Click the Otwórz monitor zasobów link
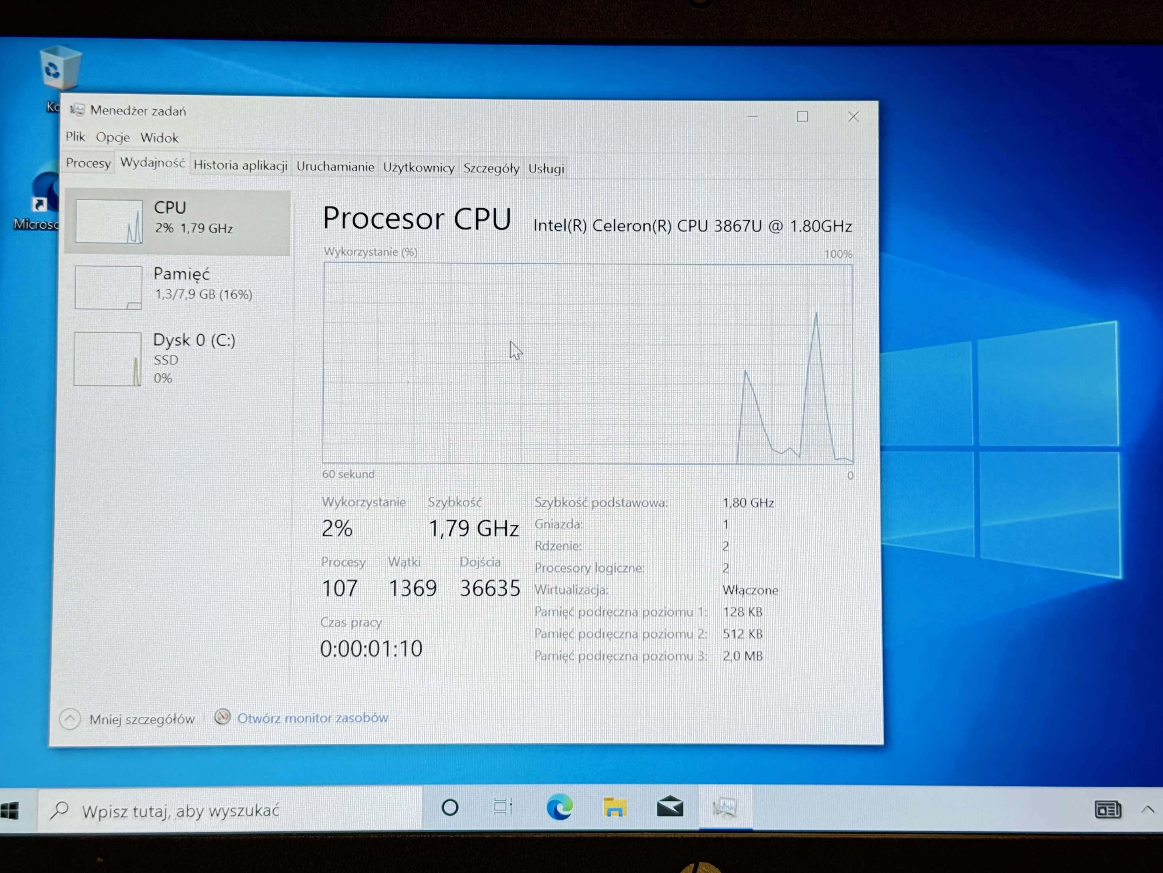Screen dimensions: 1163x873 pyautogui.click(x=312, y=718)
